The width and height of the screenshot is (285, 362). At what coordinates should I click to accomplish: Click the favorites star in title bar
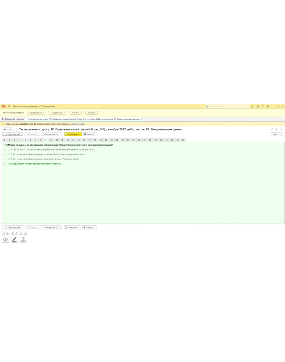(x=262, y=106)
